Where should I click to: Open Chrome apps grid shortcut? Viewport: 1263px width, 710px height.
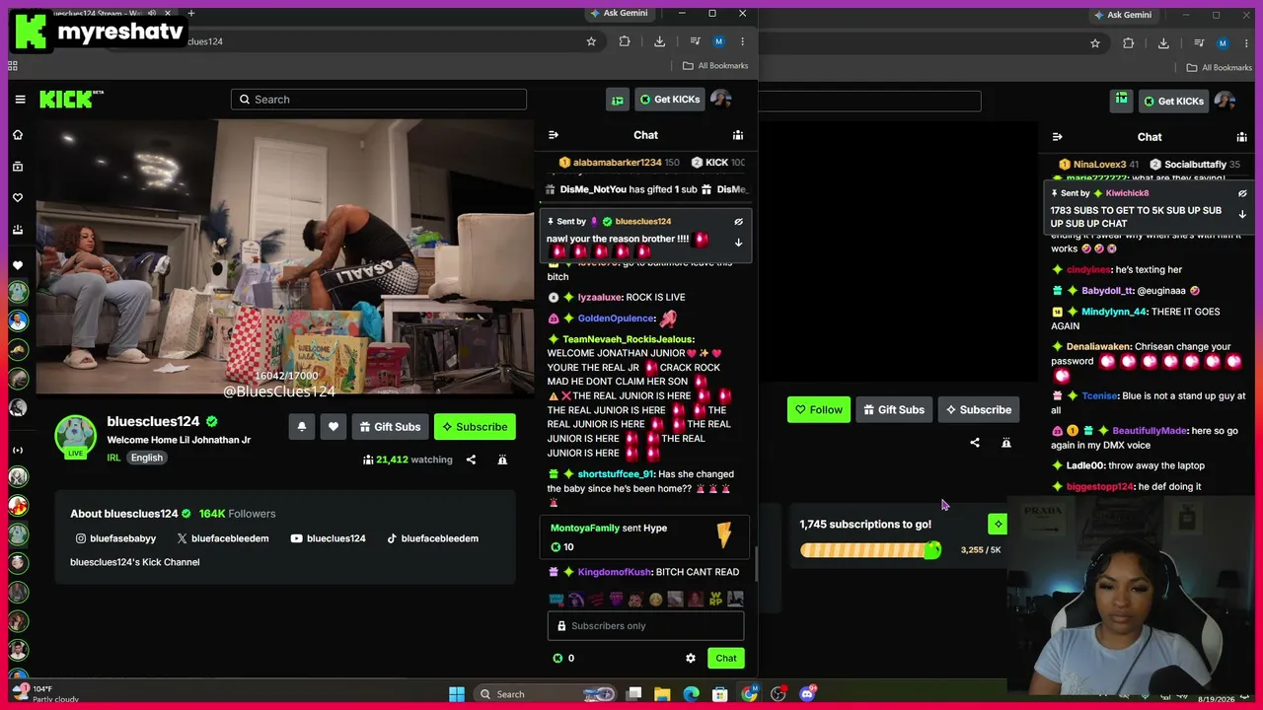click(x=13, y=66)
